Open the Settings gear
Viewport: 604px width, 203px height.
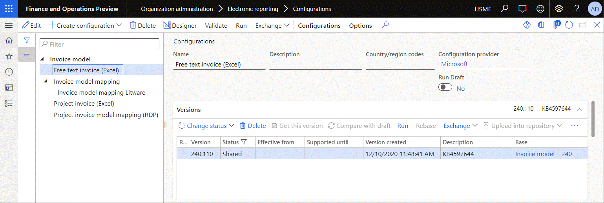[559, 9]
